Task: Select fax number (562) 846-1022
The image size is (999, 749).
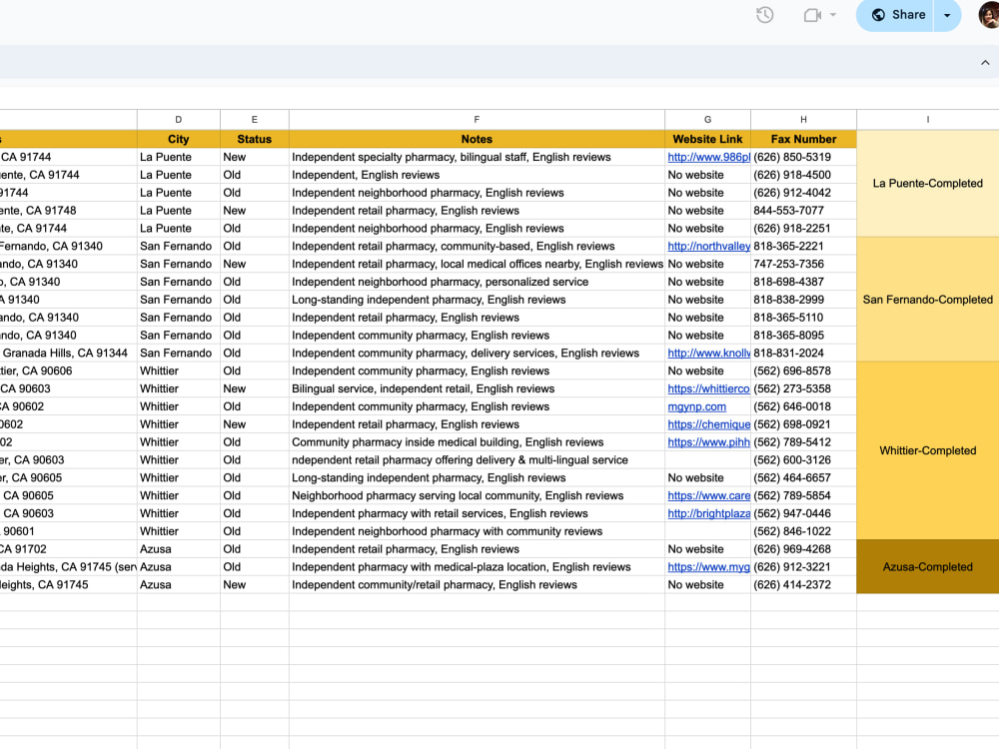Action: (x=803, y=531)
